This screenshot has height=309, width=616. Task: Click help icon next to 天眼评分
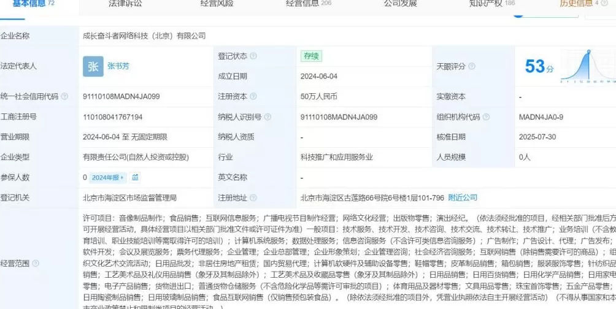pos(472,66)
